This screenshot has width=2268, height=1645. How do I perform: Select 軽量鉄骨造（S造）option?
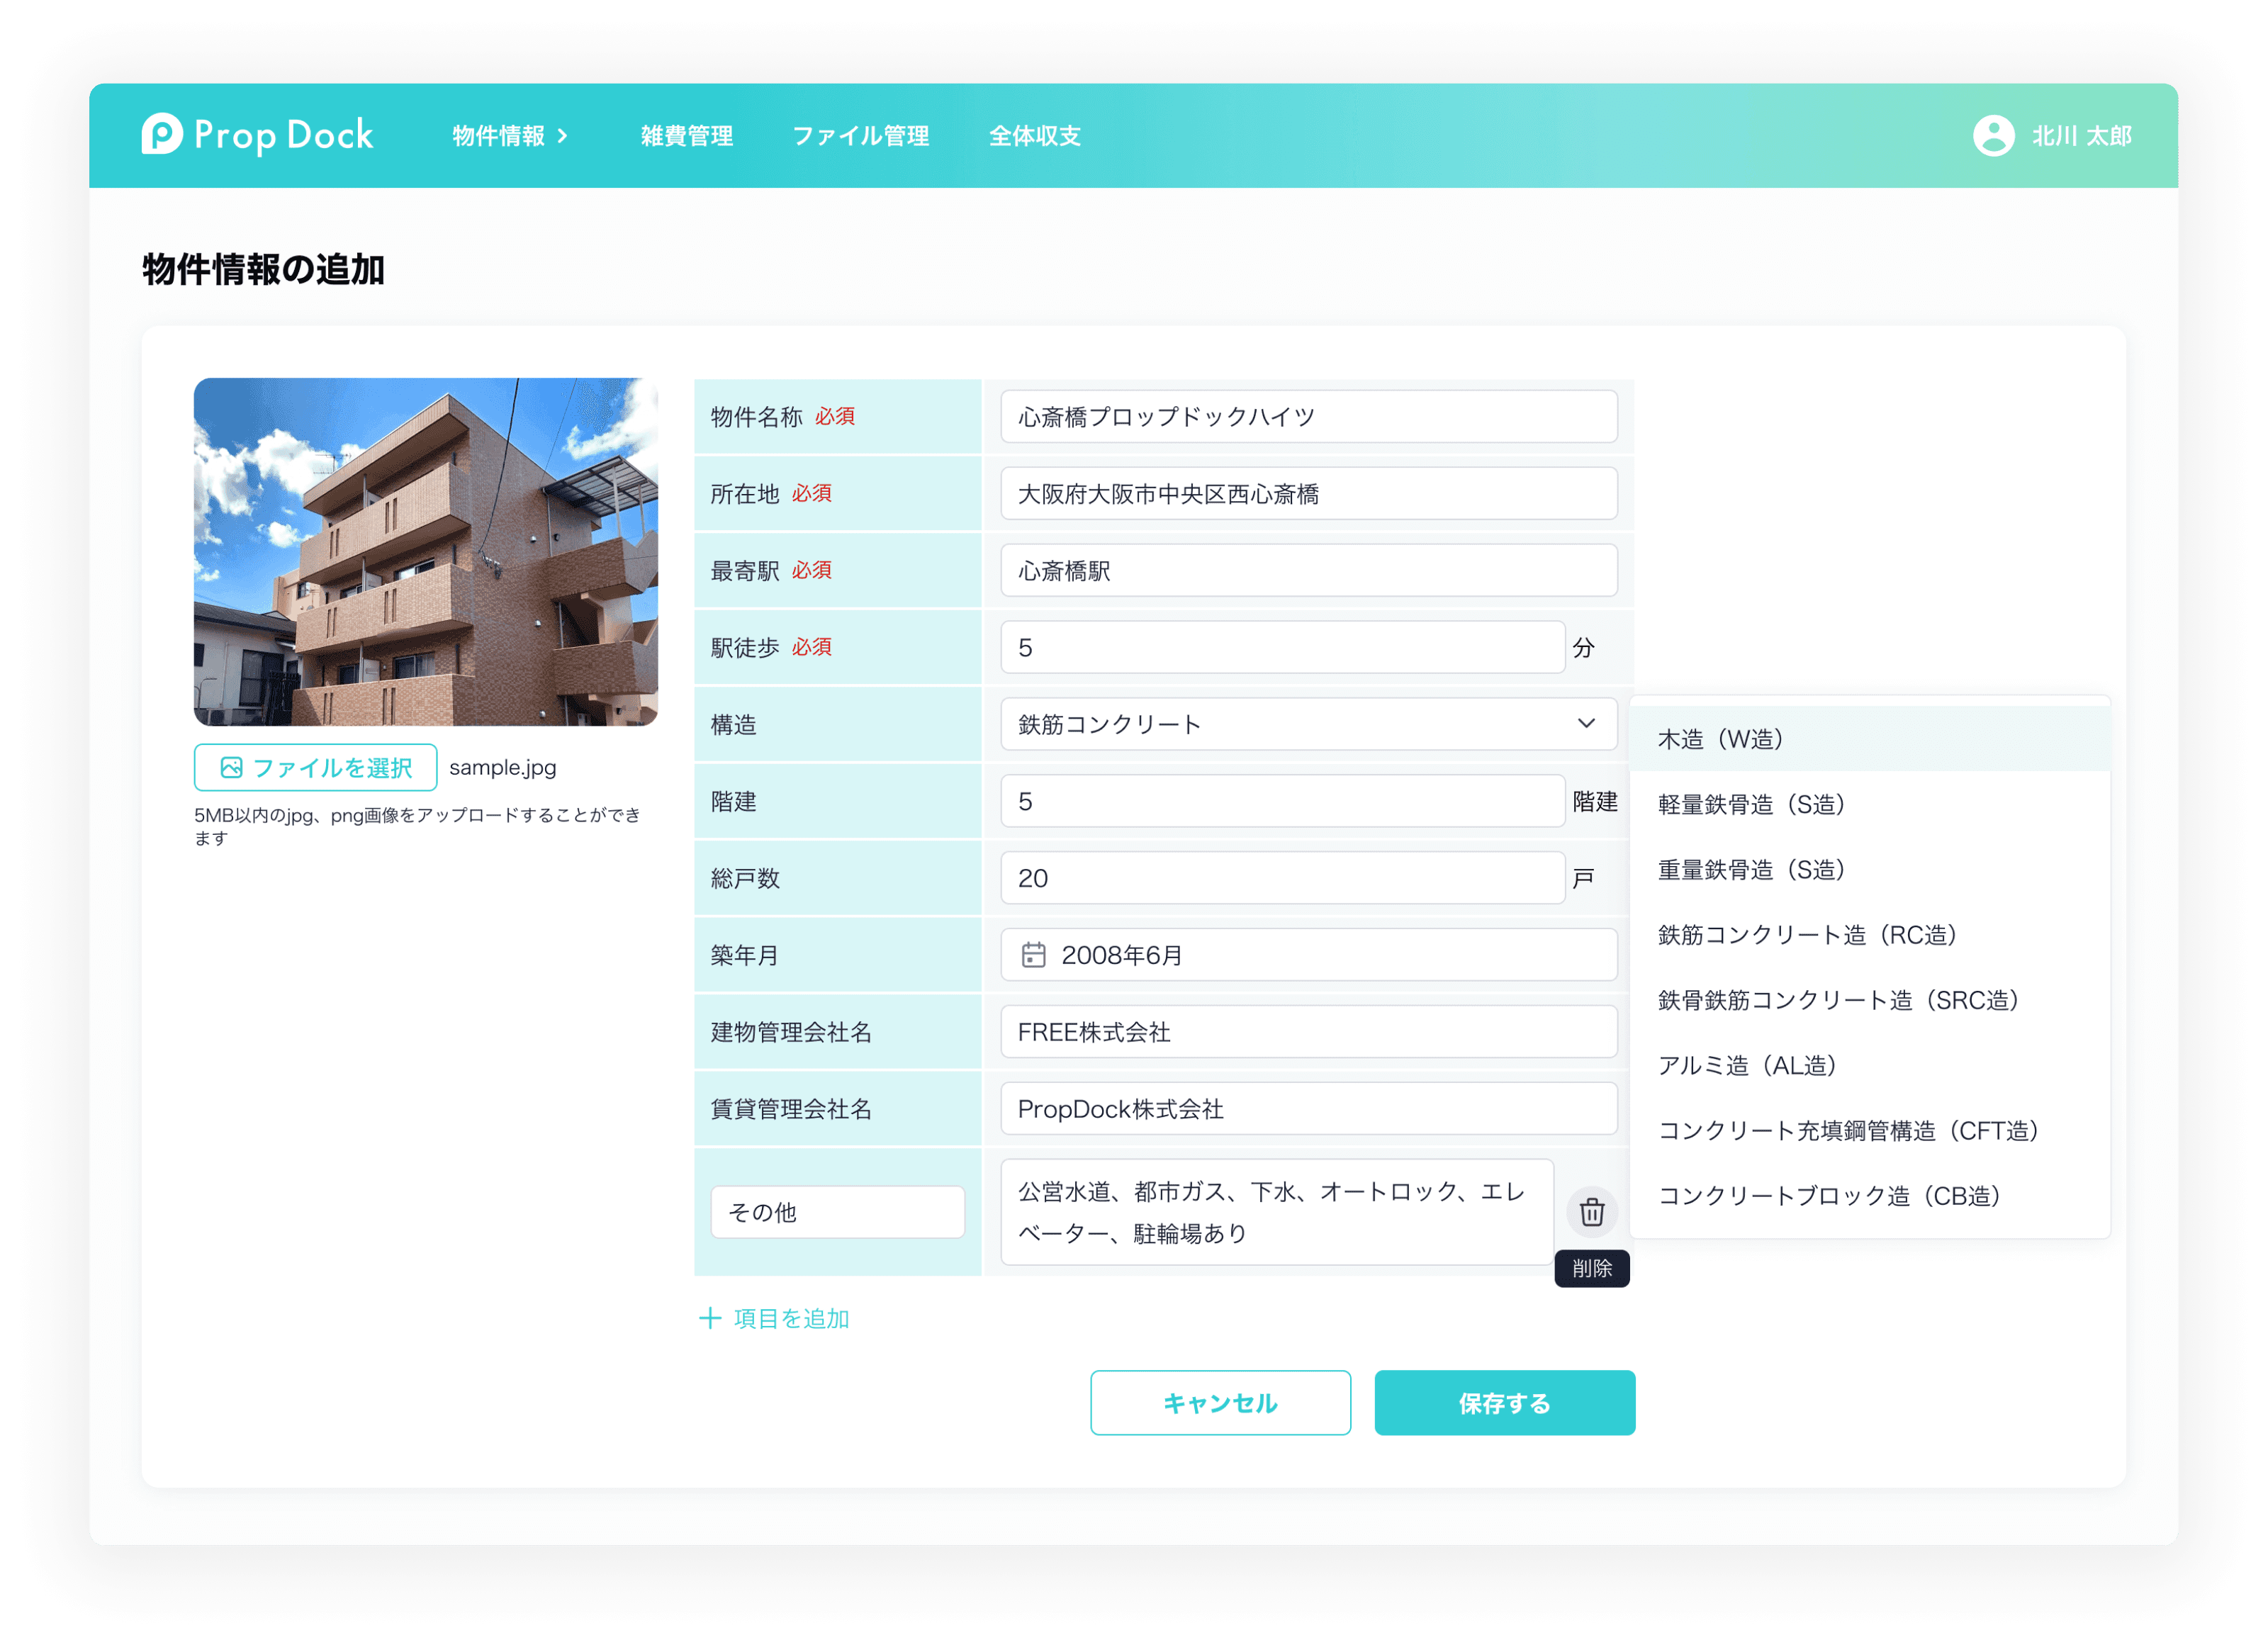click(1869, 804)
